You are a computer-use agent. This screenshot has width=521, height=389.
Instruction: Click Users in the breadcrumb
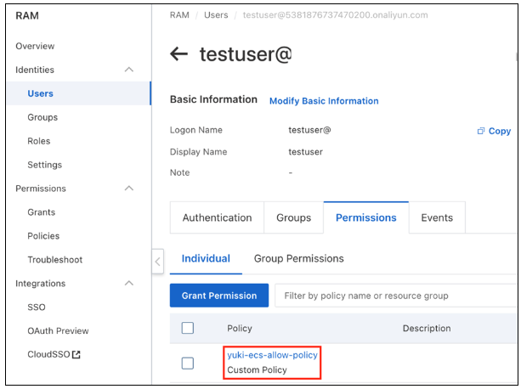216,15
